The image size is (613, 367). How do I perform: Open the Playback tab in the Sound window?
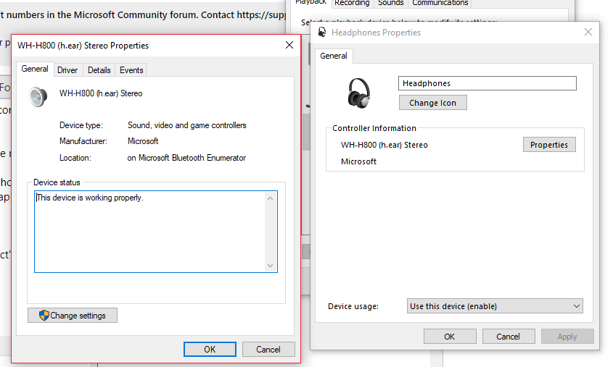click(310, 3)
